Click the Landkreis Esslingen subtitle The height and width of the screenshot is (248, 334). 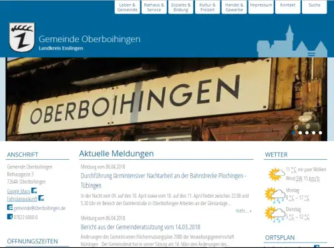tap(61, 48)
